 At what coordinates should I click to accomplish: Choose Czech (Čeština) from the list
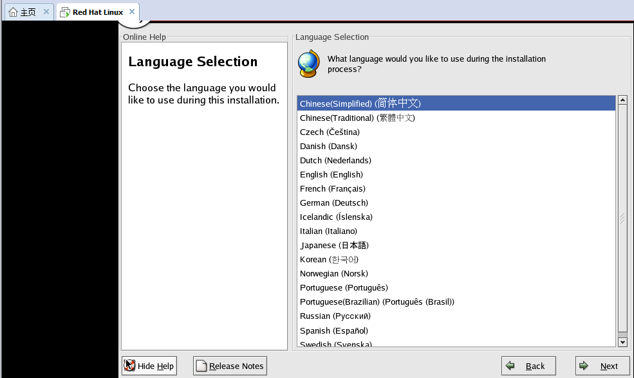(x=456, y=132)
